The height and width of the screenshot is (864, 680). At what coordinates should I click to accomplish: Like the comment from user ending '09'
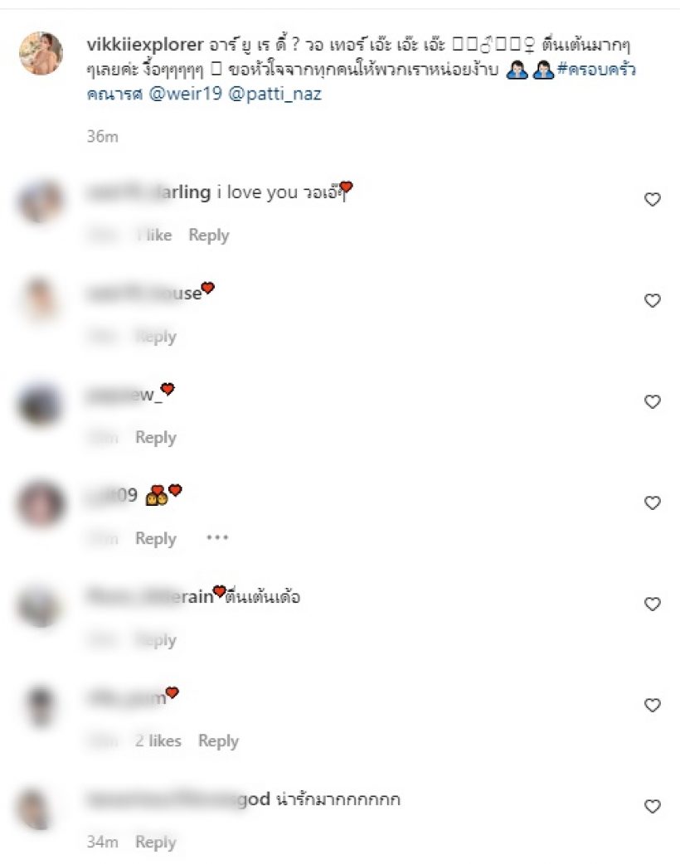pos(653,503)
